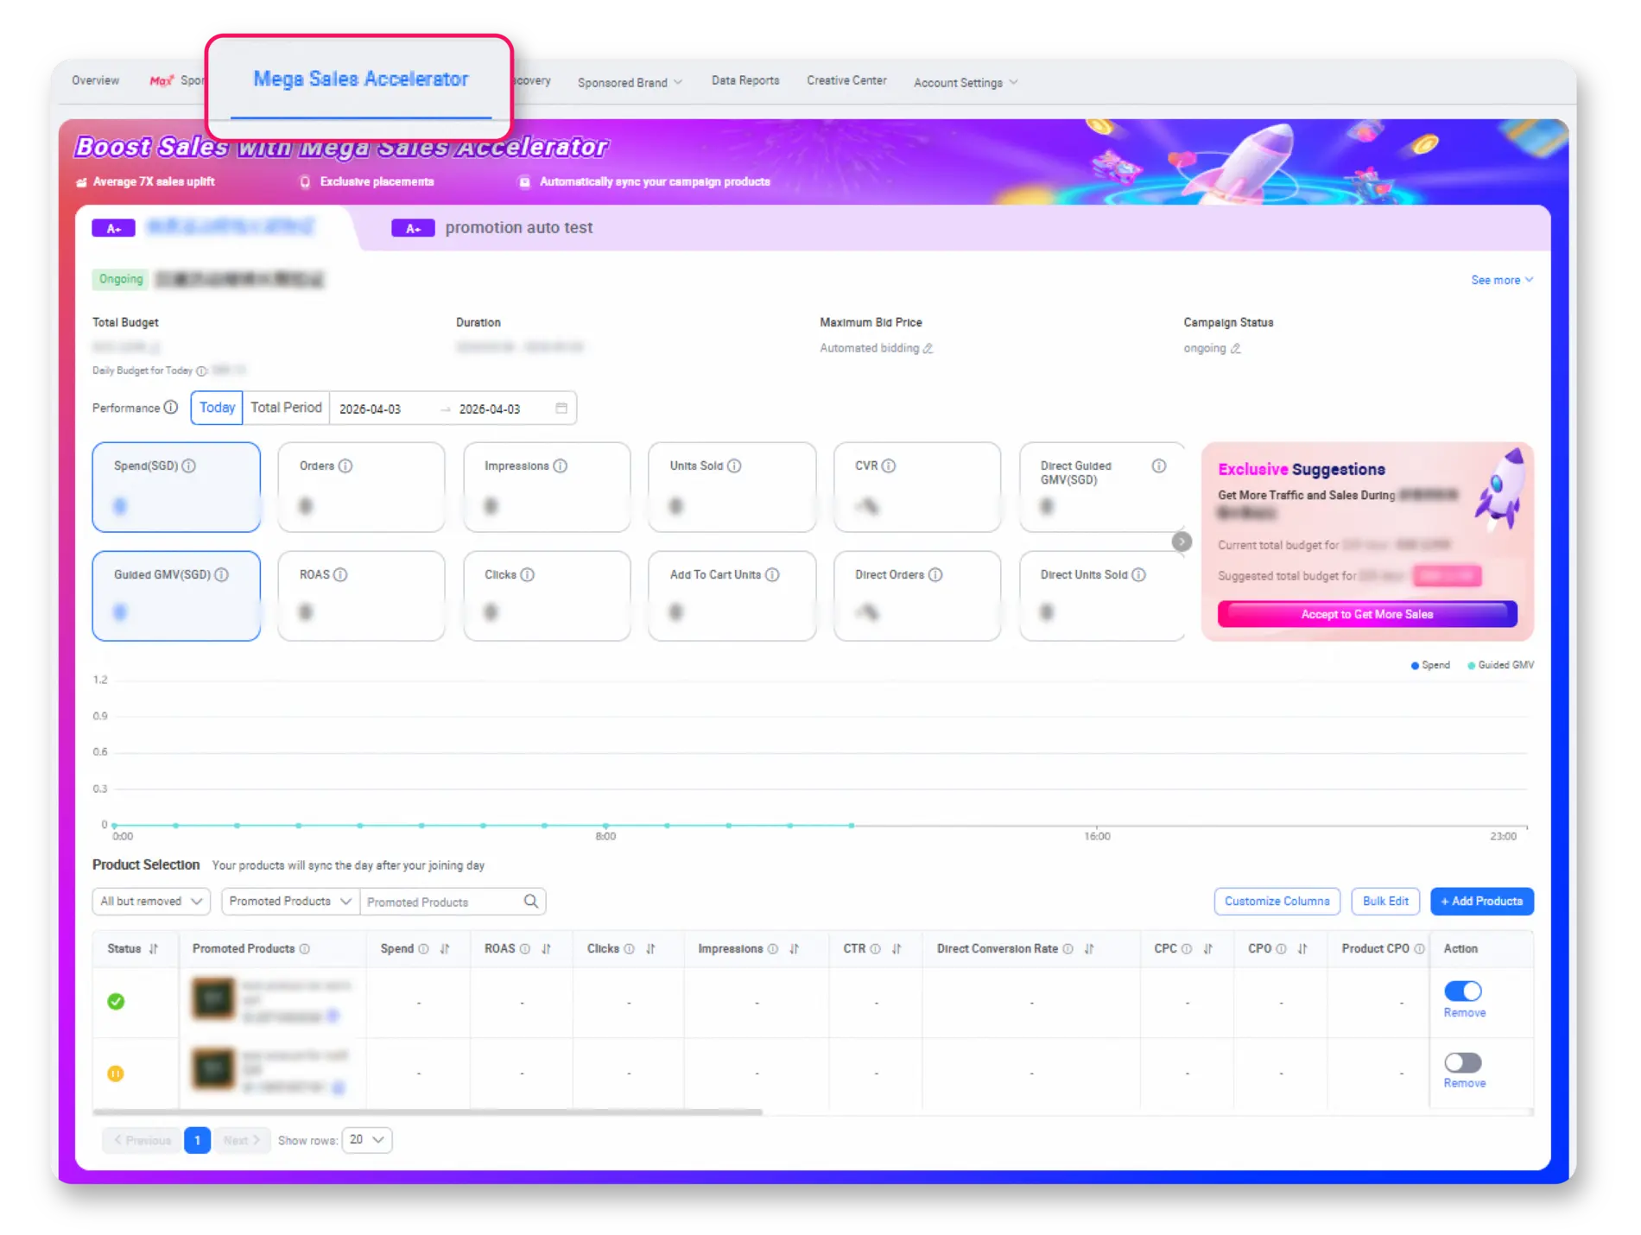Click the info icon beside the ROAS metric card
1641x1235 pixels.
[x=340, y=574]
